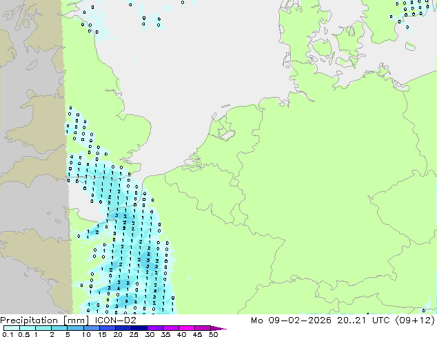The width and height of the screenshot is (437, 337).
Task: Select the '50' legend scale value
Action: (x=213, y=334)
